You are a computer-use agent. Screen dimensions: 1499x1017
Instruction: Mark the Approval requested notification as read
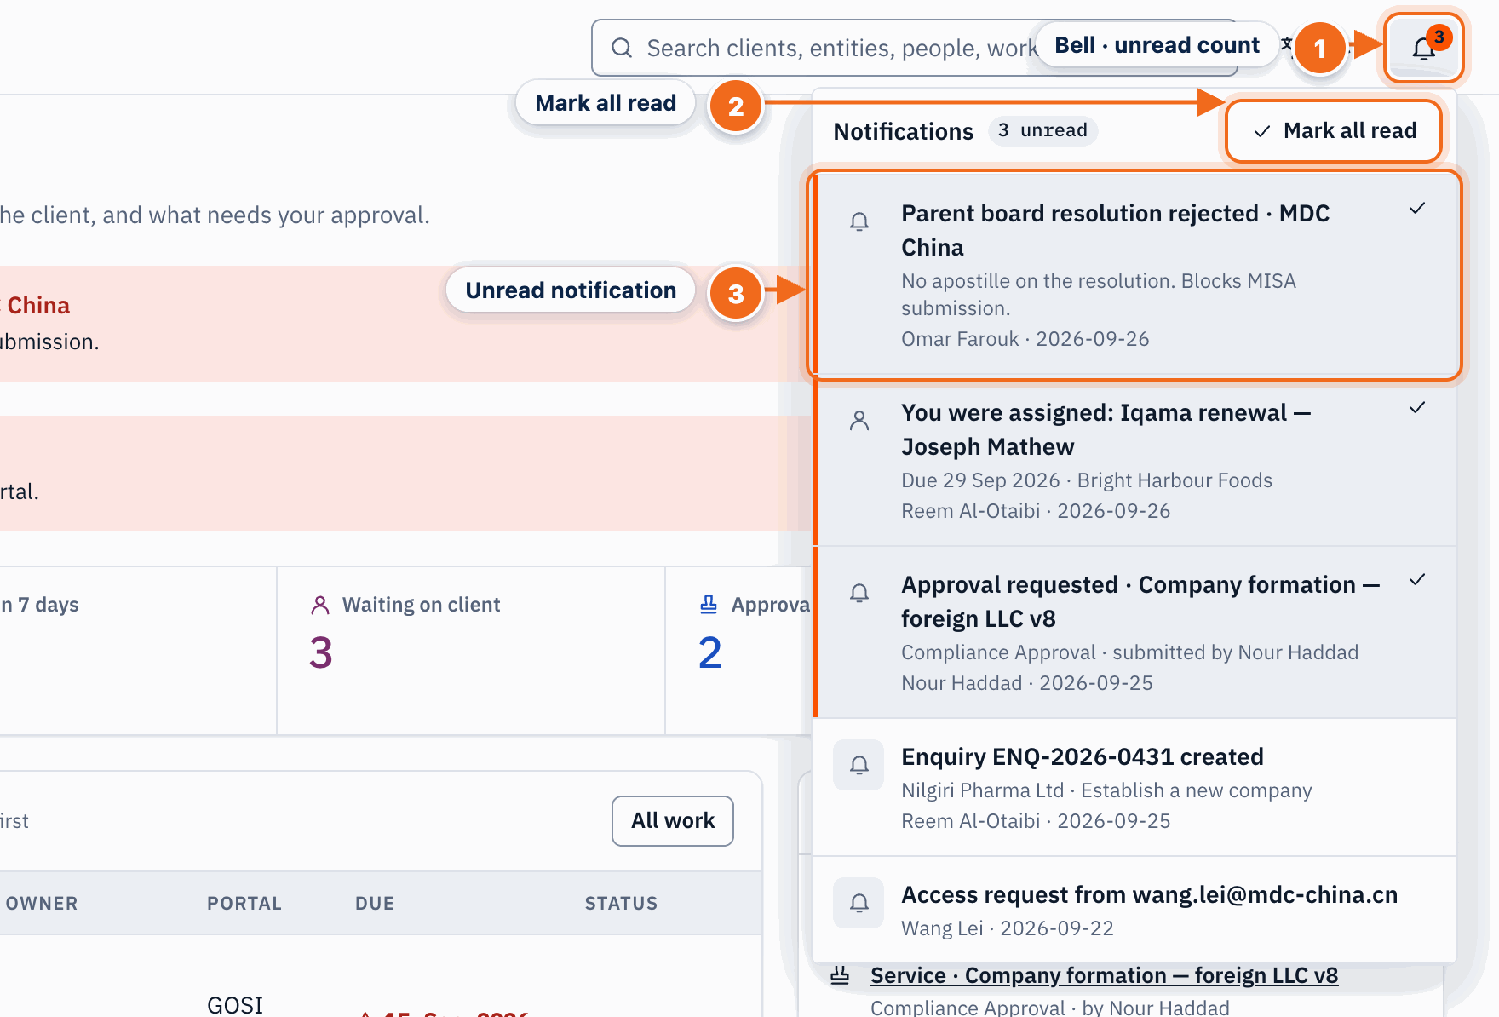(x=1417, y=580)
